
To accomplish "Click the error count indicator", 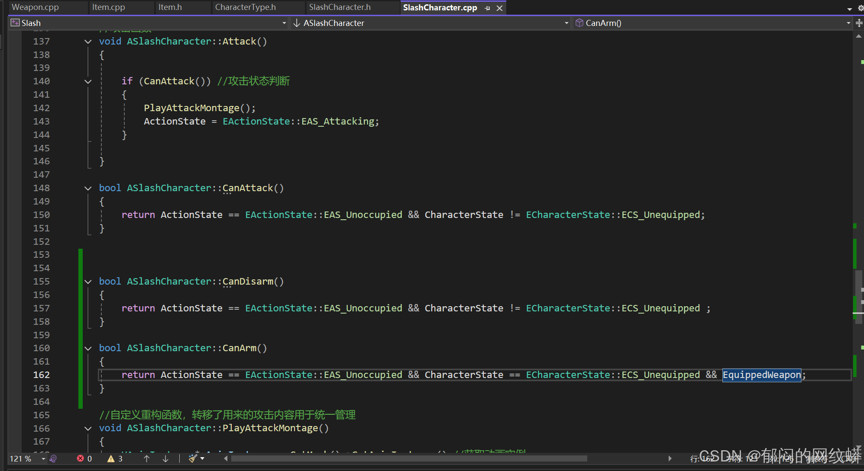I will point(84,459).
